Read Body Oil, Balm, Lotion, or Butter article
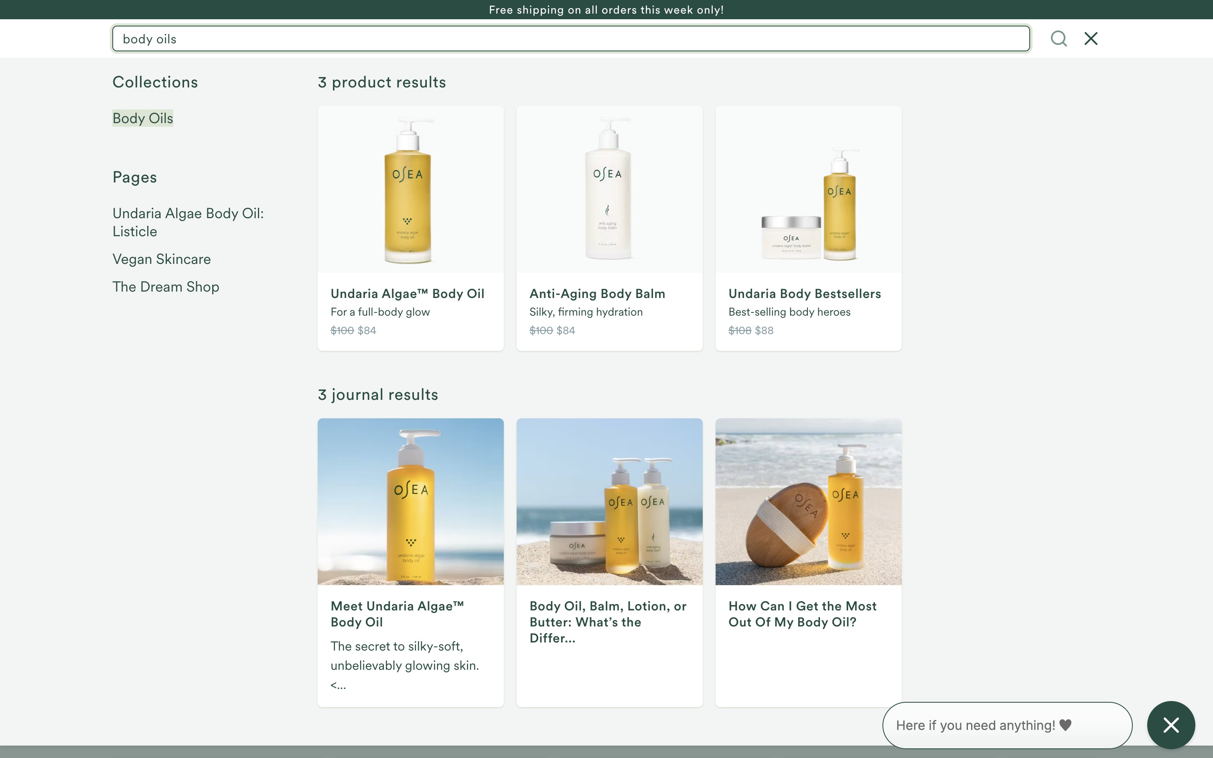1213x758 pixels. 608,622
